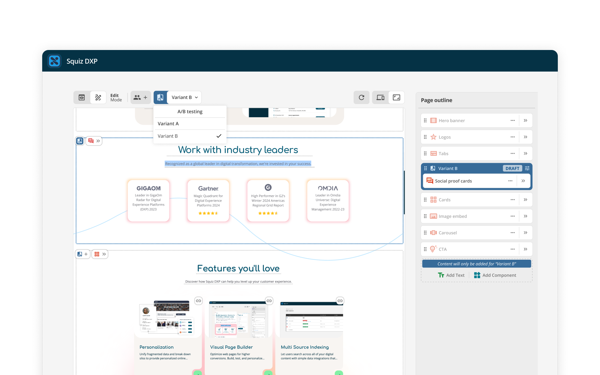Viewport: 600px width, 375px height.
Task: Click the Gartner social proof card
Action: [208, 201]
